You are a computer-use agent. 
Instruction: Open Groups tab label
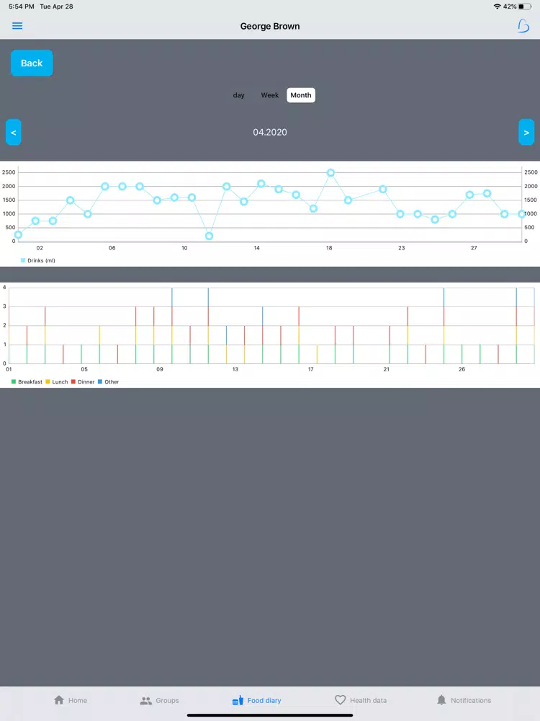point(167,700)
